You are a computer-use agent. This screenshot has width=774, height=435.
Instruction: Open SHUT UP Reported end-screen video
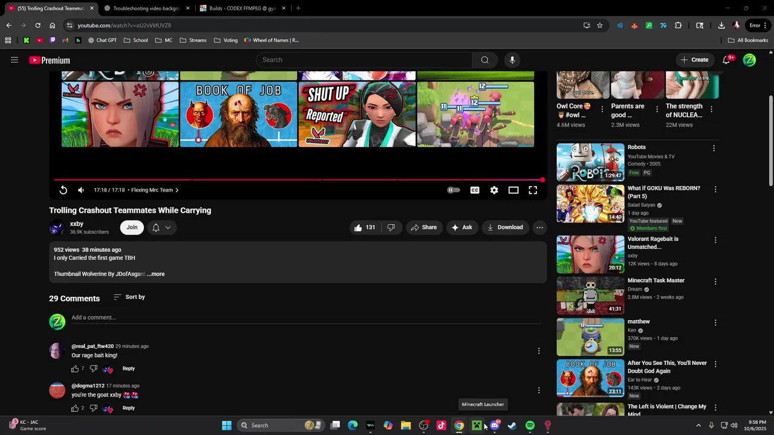357,114
